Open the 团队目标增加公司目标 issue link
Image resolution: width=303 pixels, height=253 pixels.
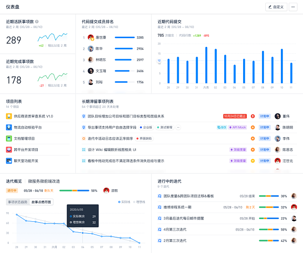pos(126,116)
